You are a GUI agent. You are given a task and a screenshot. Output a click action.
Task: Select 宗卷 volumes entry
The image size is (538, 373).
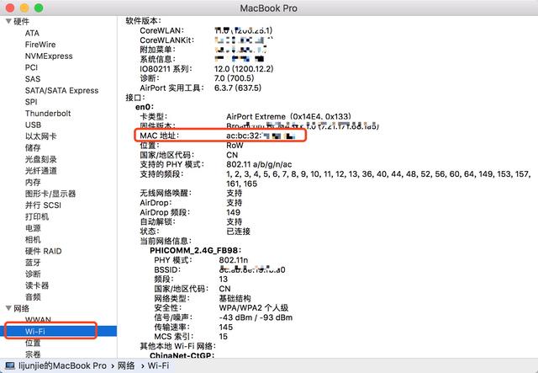tap(33, 354)
